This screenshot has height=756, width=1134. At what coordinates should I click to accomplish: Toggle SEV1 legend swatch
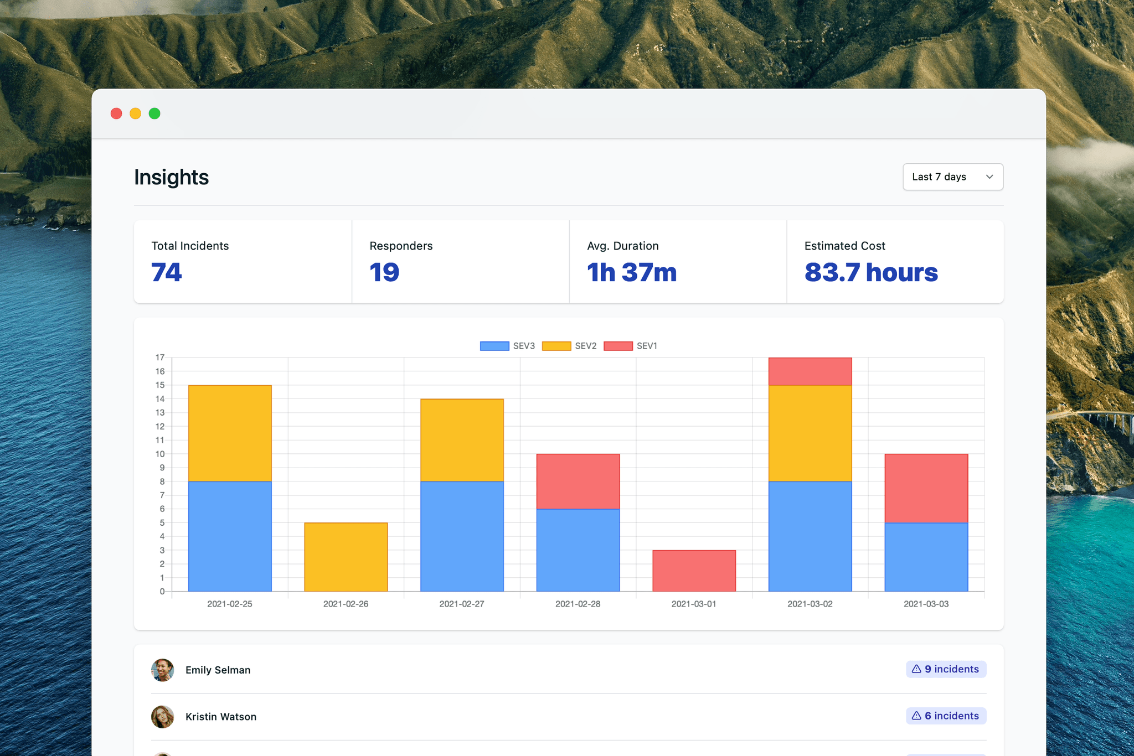[x=618, y=346]
